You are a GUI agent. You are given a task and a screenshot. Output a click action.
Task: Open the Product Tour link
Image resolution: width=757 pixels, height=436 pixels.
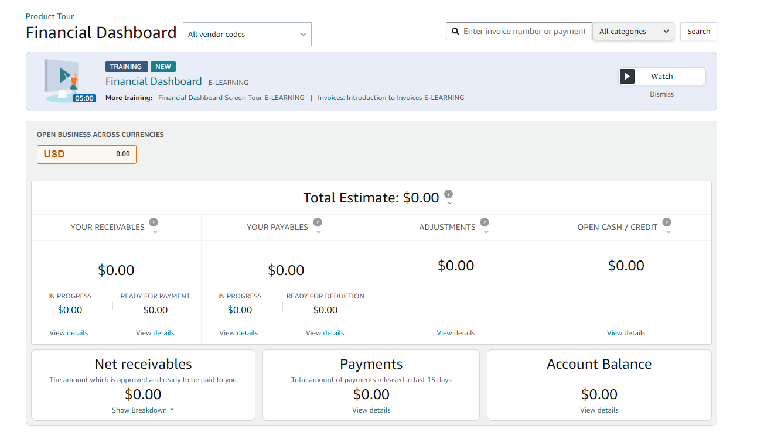point(50,16)
